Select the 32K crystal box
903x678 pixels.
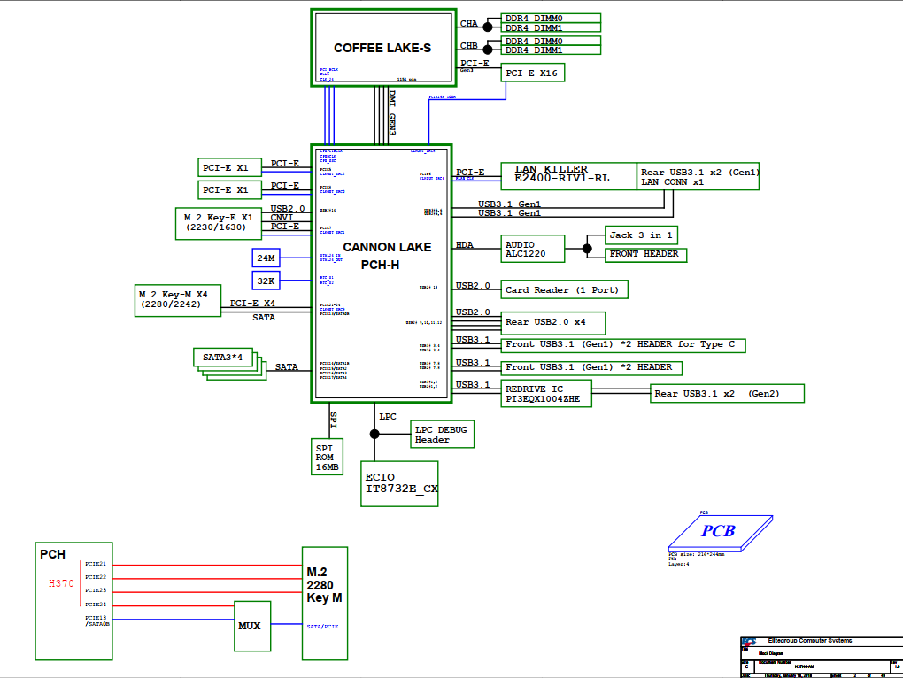tap(266, 281)
